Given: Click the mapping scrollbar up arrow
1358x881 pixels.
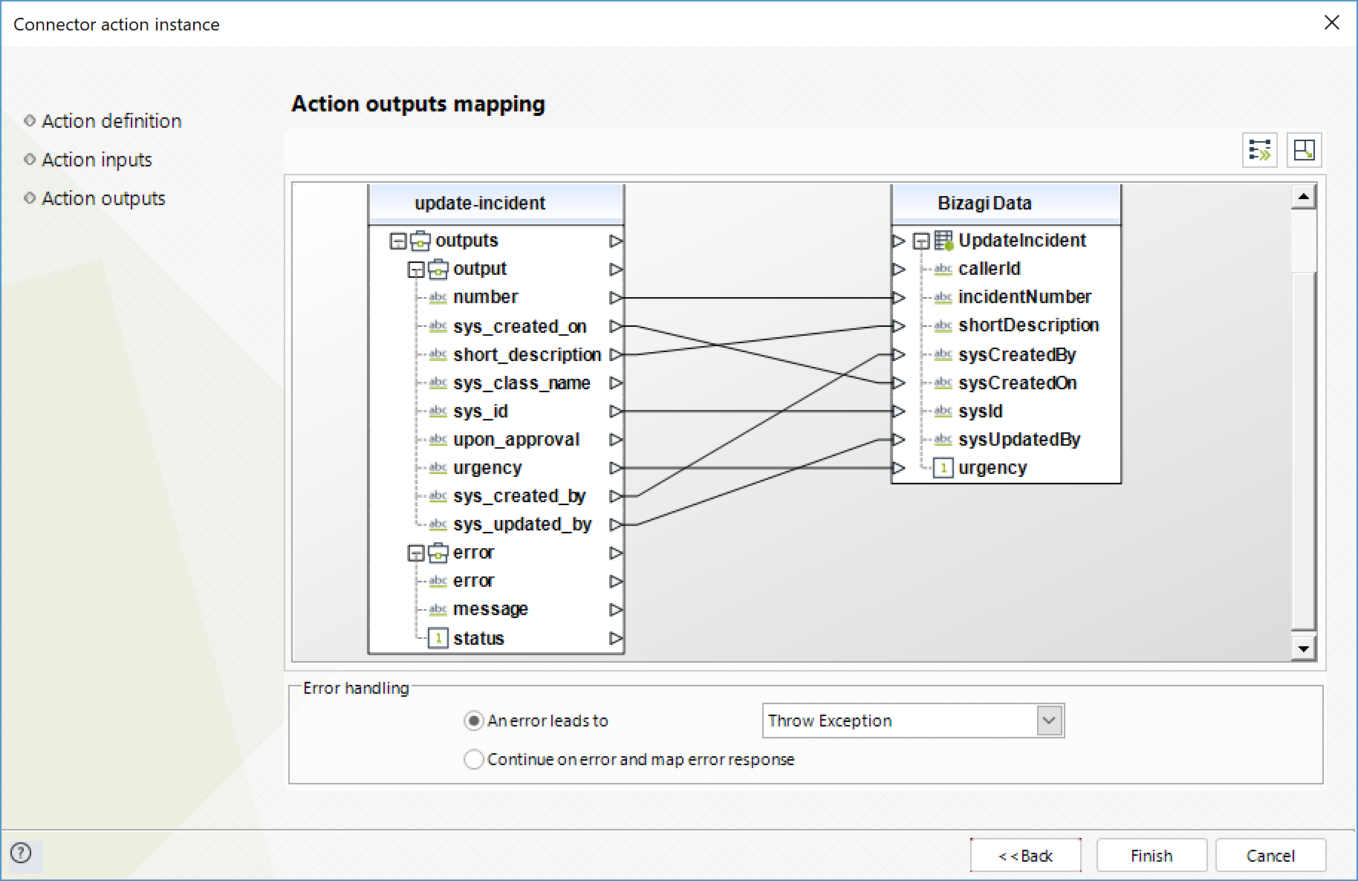Looking at the screenshot, I should pos(1304,197).
